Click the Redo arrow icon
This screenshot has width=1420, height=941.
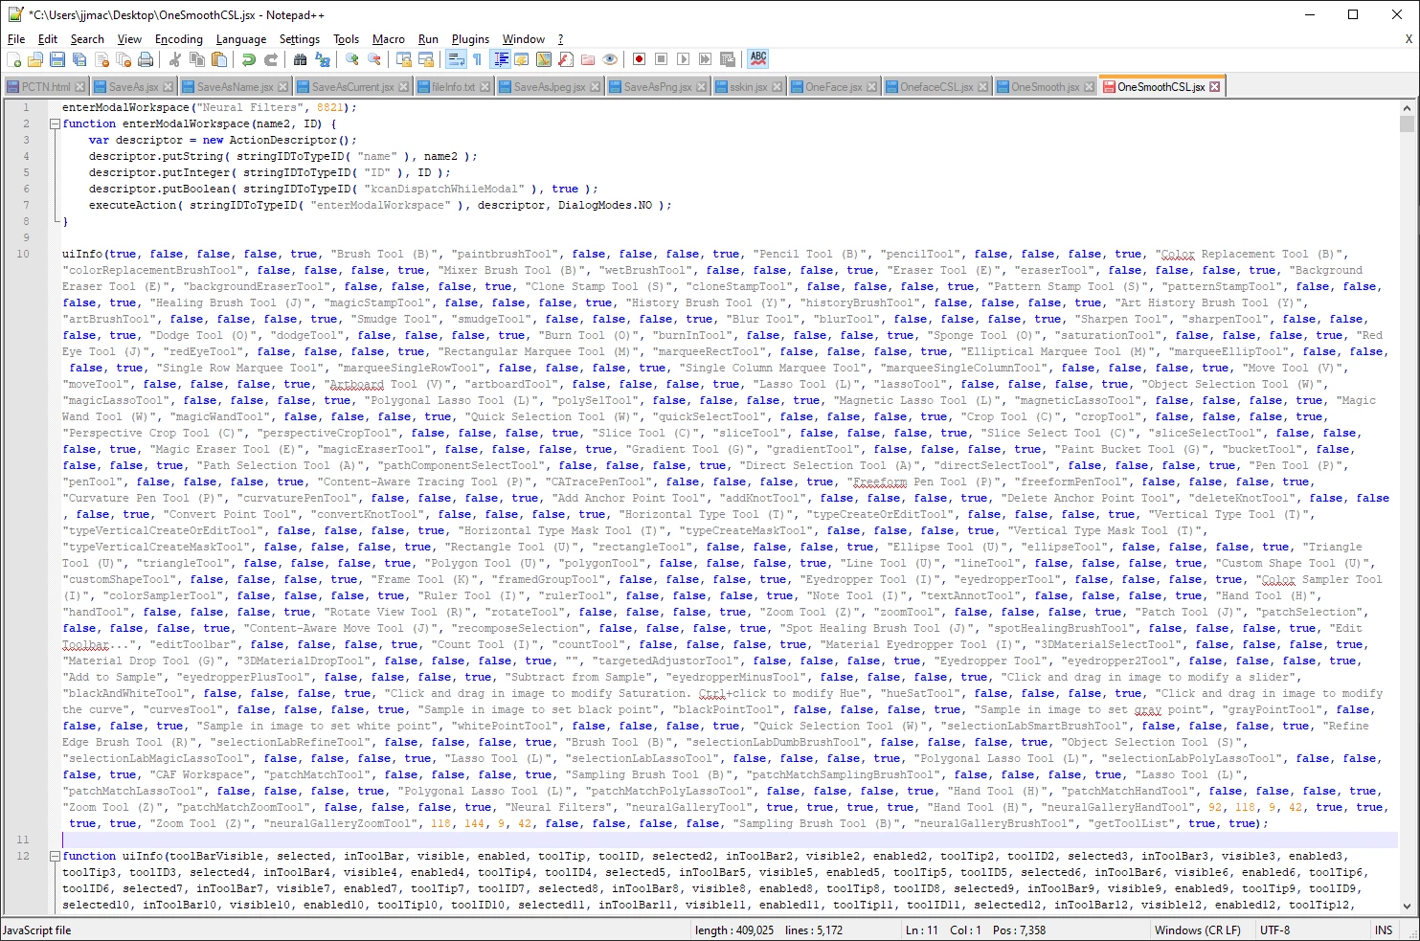point(271,59)
